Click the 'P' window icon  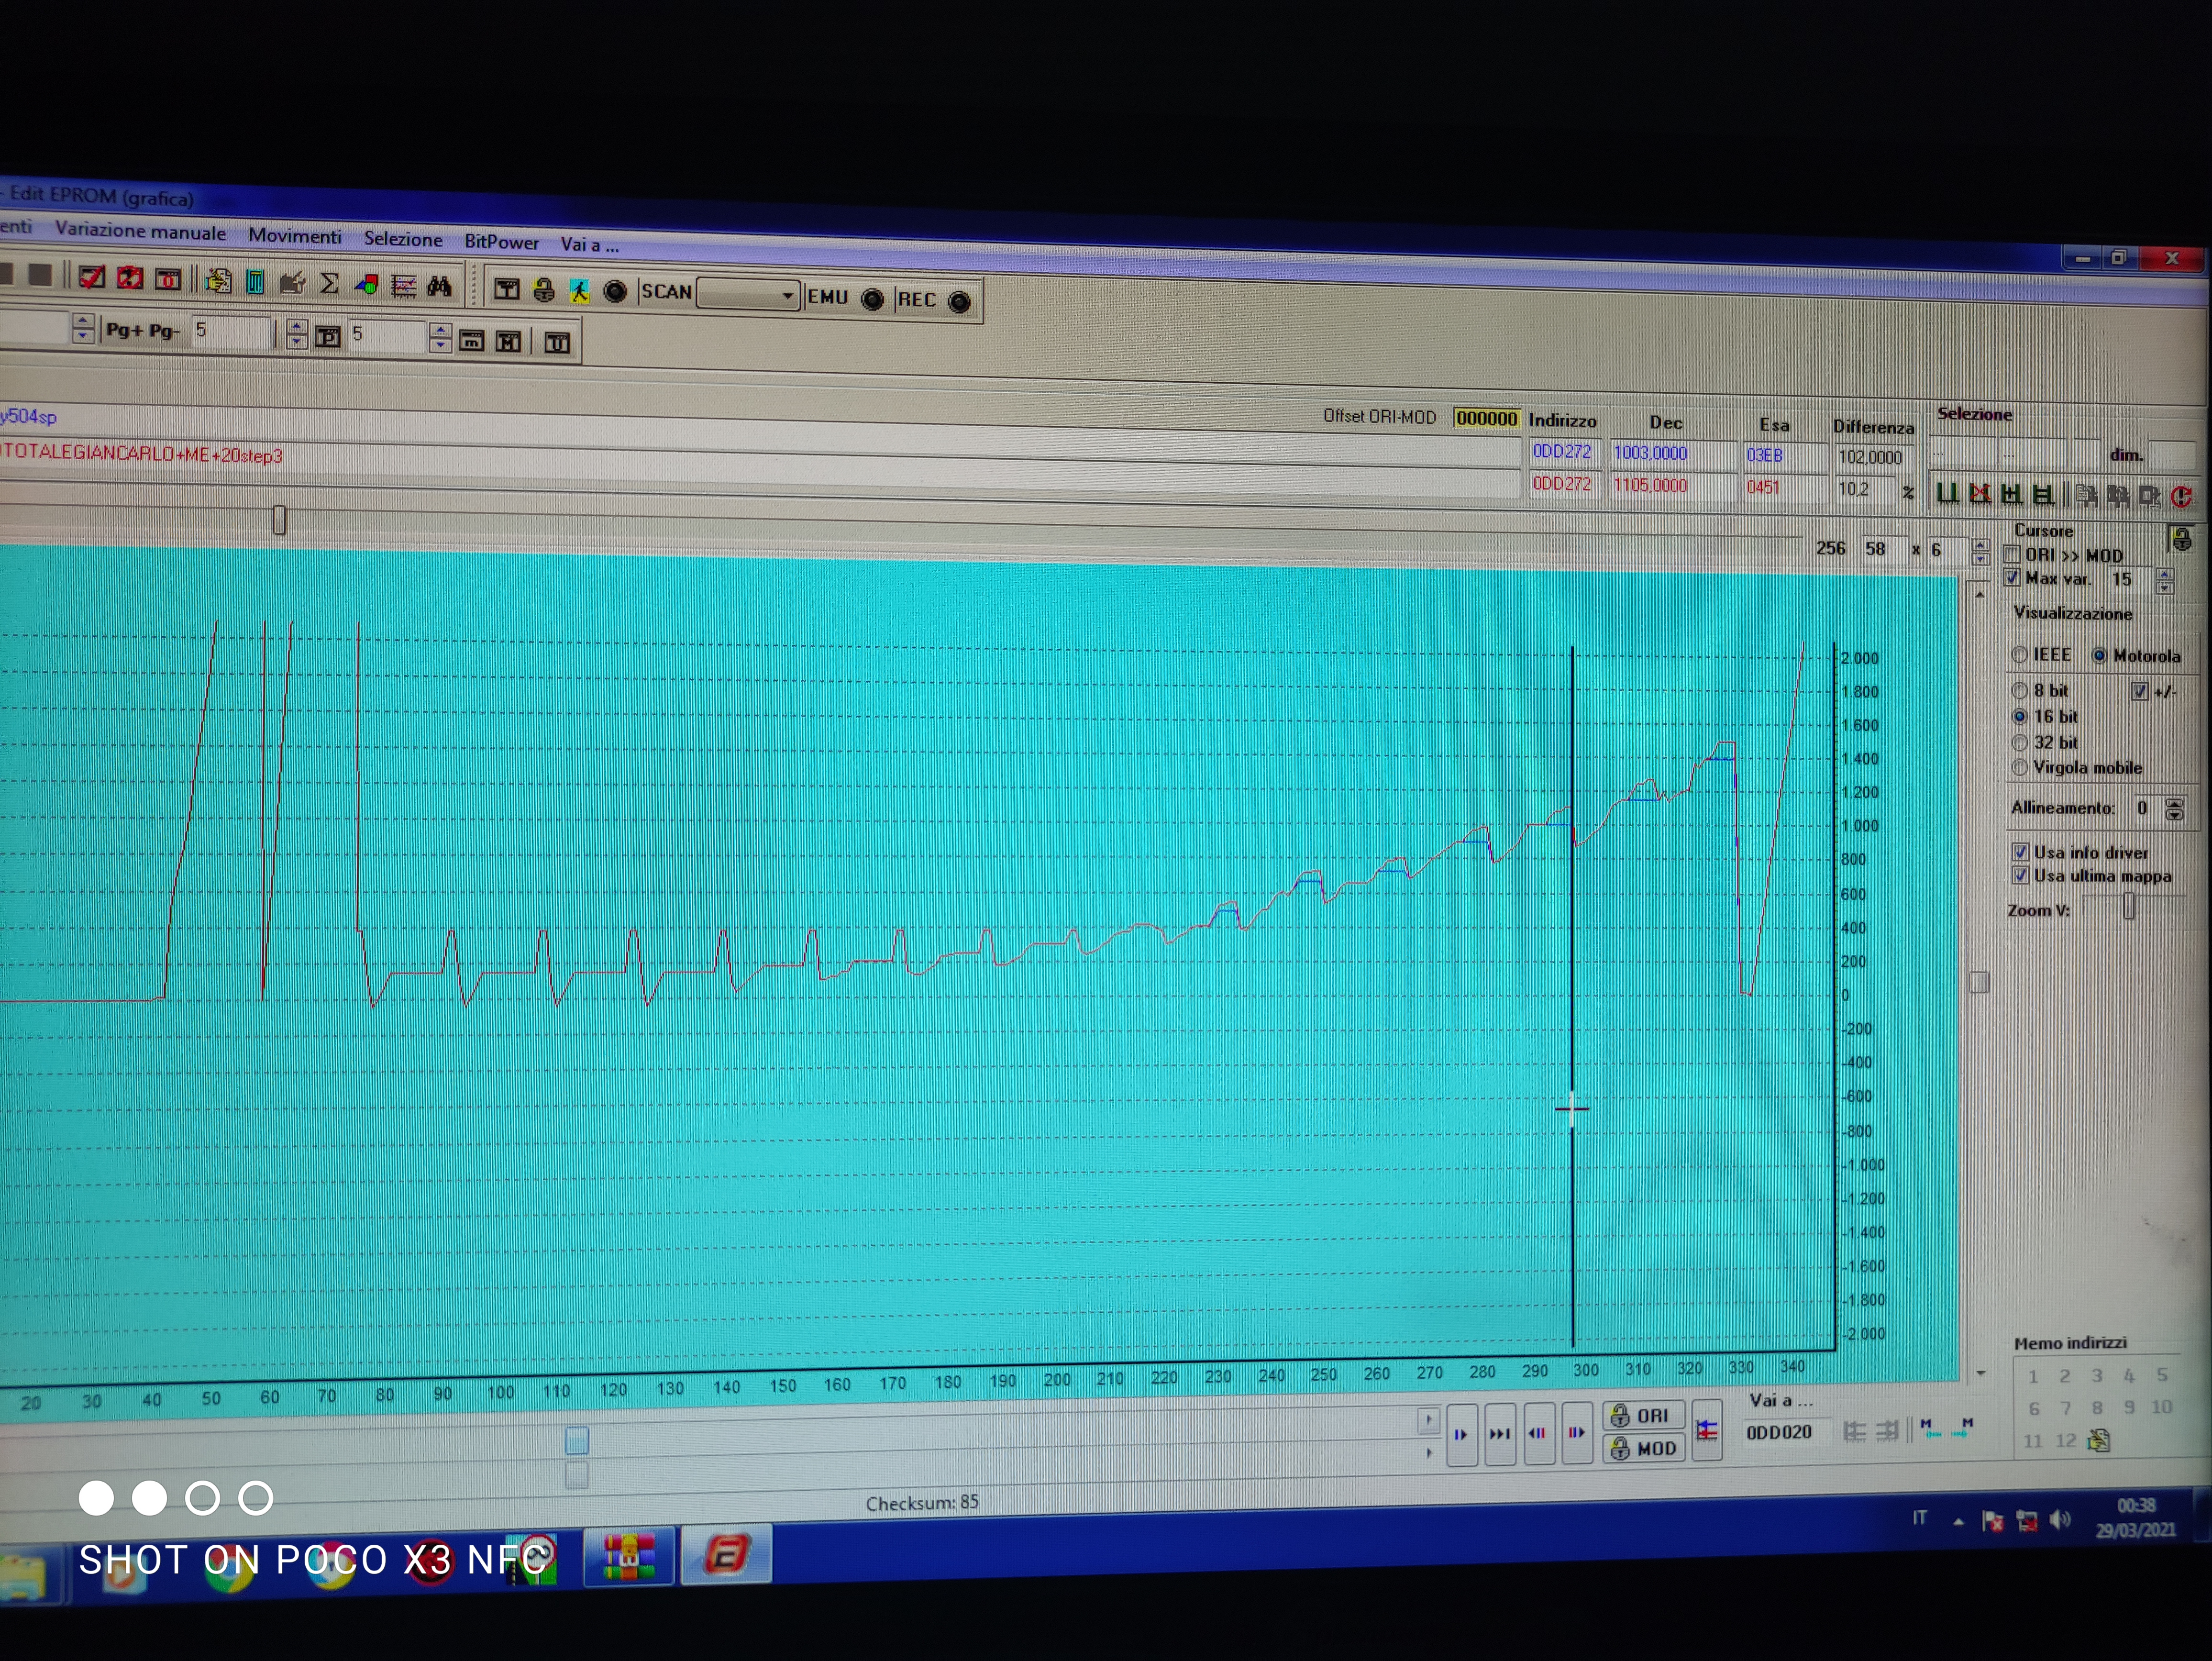click(328, 337)
